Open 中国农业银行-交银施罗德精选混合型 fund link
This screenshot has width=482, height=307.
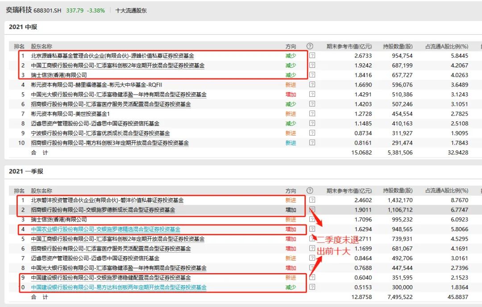pyautogui.click(x=105, y=229)
